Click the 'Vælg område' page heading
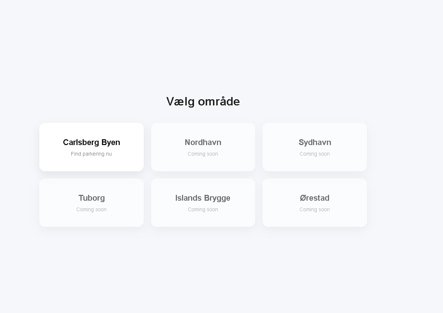443x313 pixels. tap(203, 101)
